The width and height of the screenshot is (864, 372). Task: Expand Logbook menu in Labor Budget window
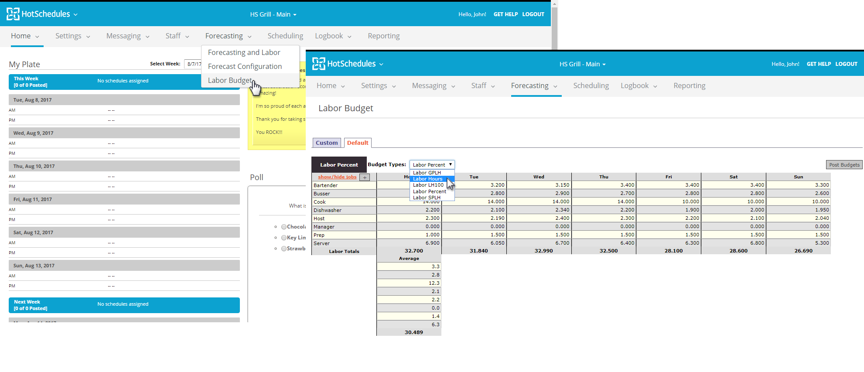pyautogui.click(x=639, y=85)
